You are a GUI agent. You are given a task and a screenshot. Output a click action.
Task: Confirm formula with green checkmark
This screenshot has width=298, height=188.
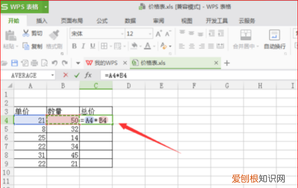77,76
